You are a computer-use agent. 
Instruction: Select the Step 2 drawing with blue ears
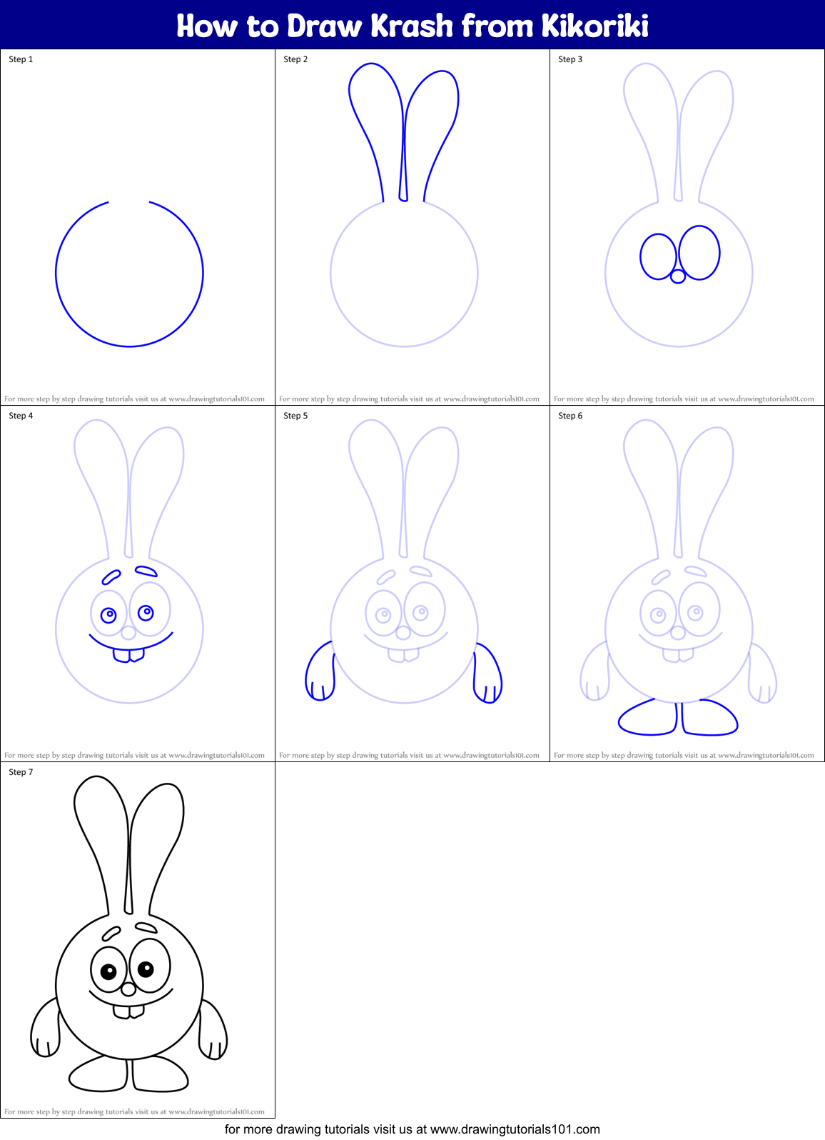click(404, 205)
